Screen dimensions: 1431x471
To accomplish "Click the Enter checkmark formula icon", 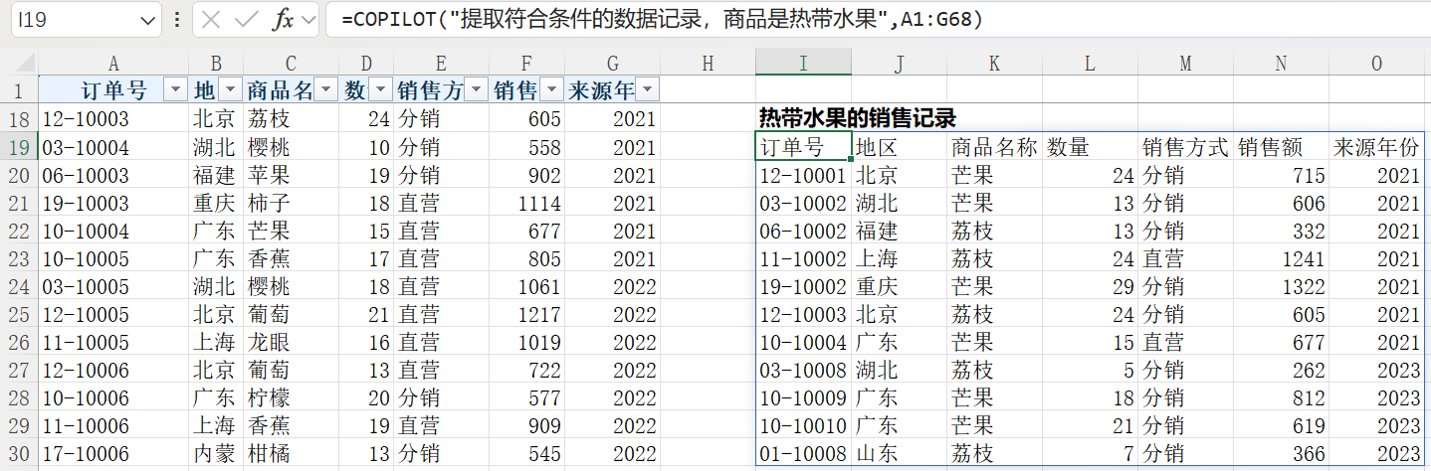I will [246, 19].
